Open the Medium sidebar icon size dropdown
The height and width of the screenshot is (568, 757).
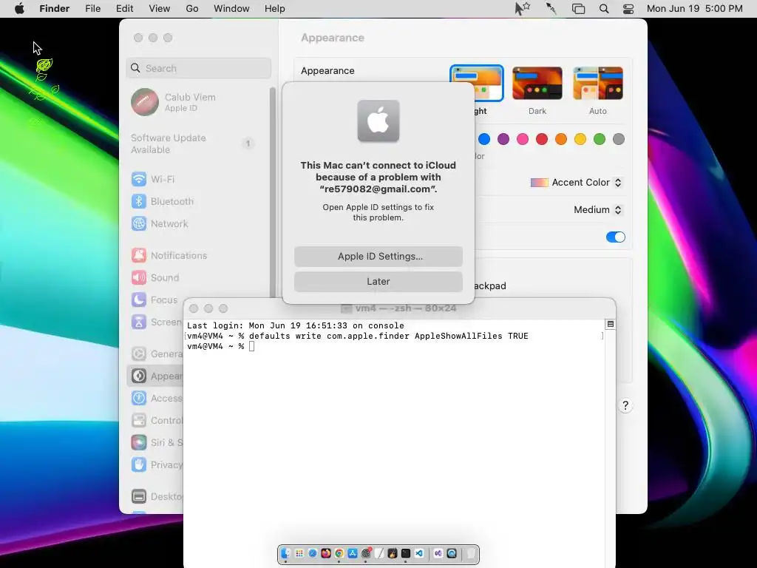point(597,209)
